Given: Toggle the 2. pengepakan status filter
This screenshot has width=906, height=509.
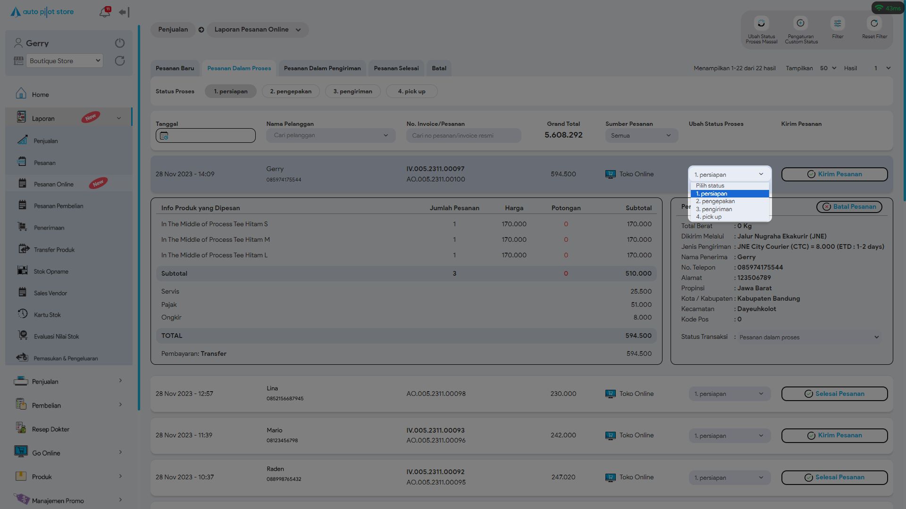Looking at the screenshot, I should (x=291, y=91).
